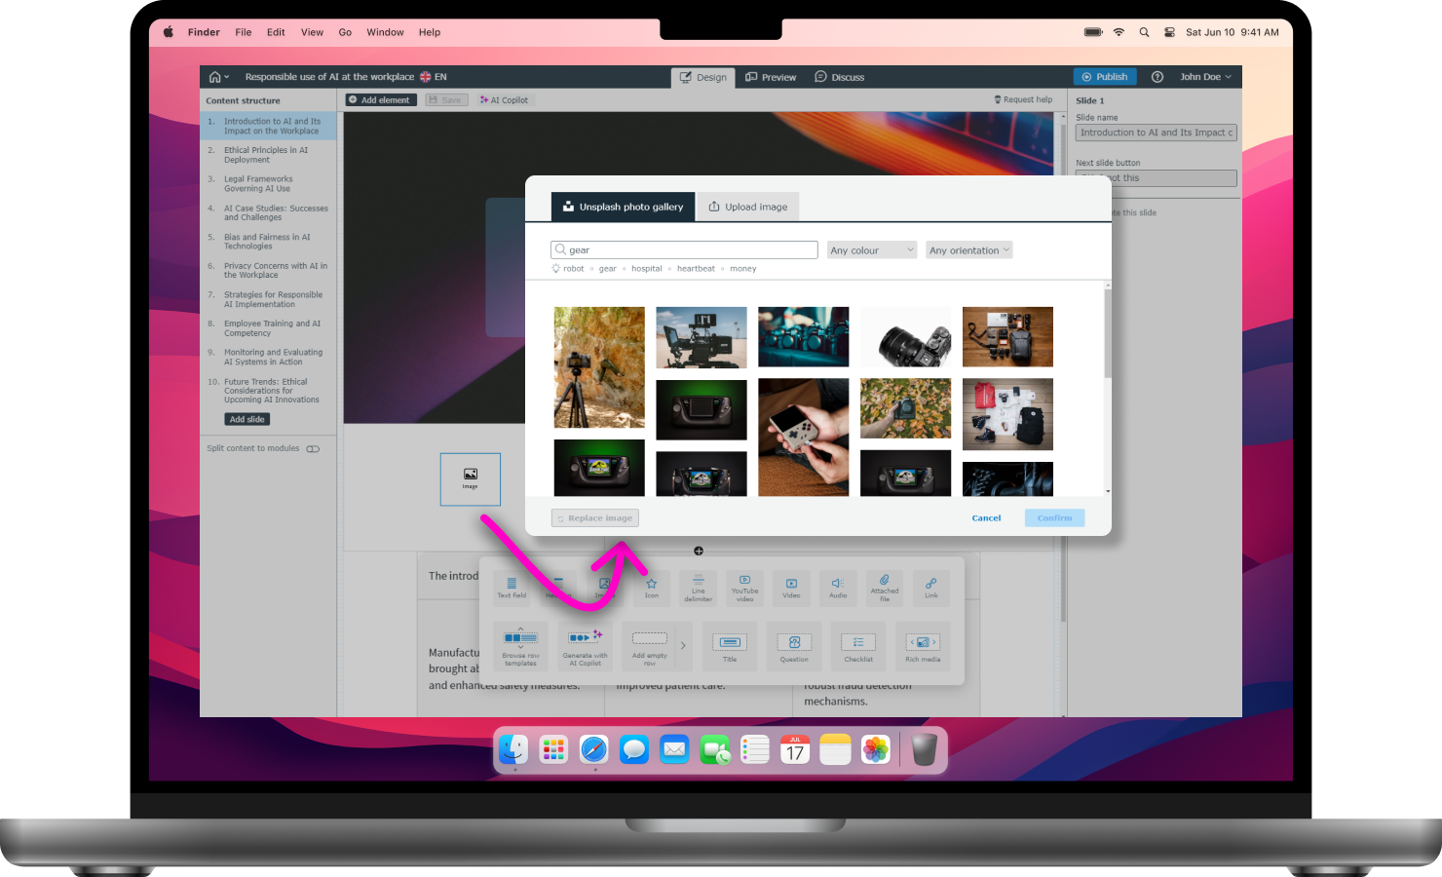Open Spotlight search in menu bar
This screenshot has height=877, width=1442.
tap(1144, 32)
